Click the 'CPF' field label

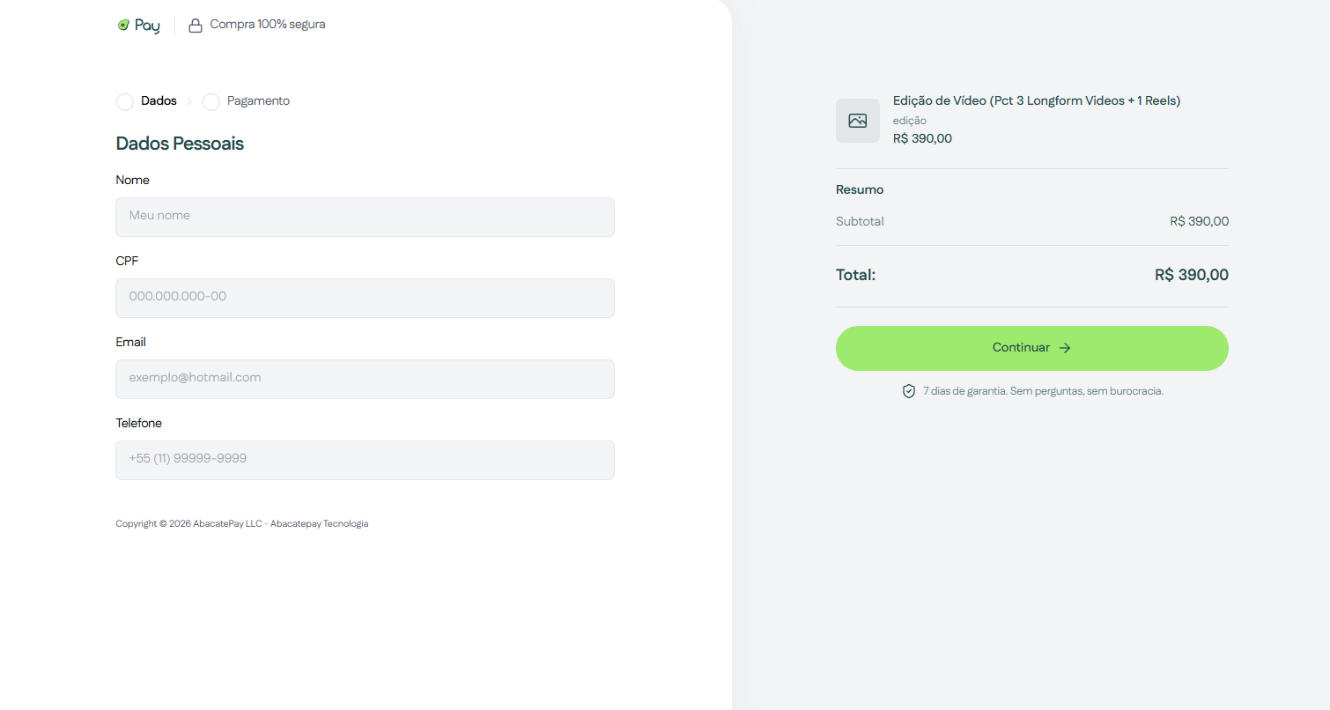[127, 261]
